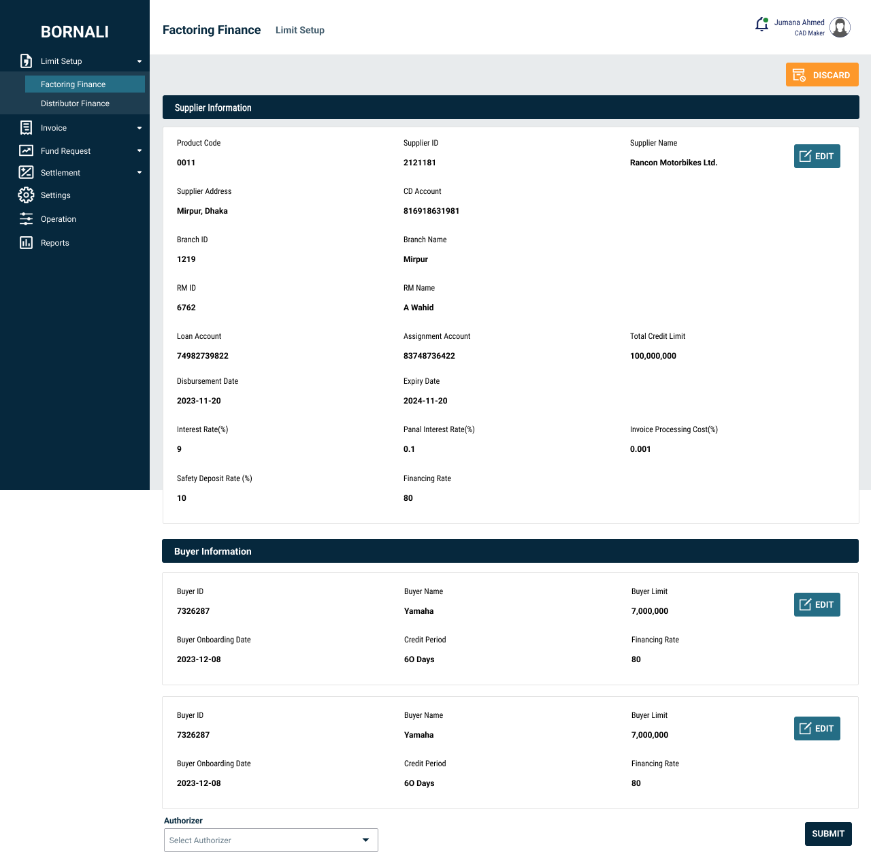Open notifications bell icon

coord(762,24)
